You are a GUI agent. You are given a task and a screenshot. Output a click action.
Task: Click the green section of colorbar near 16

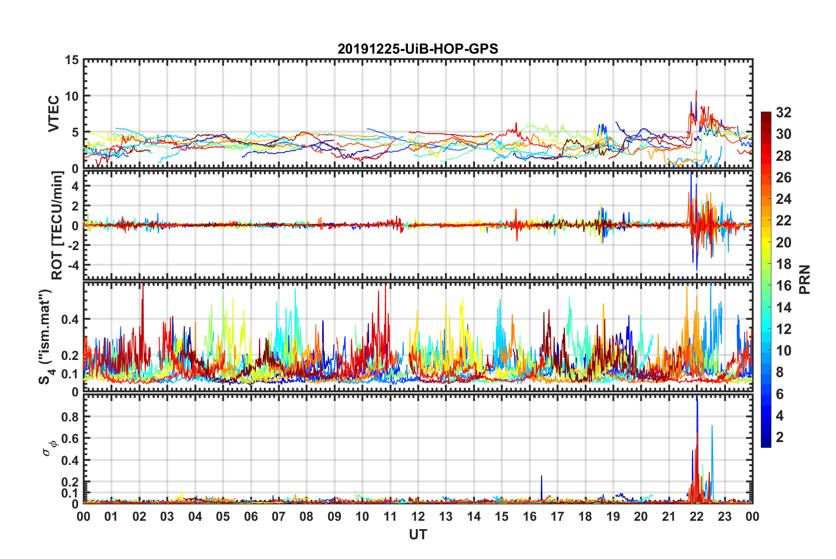click(766, 286)
